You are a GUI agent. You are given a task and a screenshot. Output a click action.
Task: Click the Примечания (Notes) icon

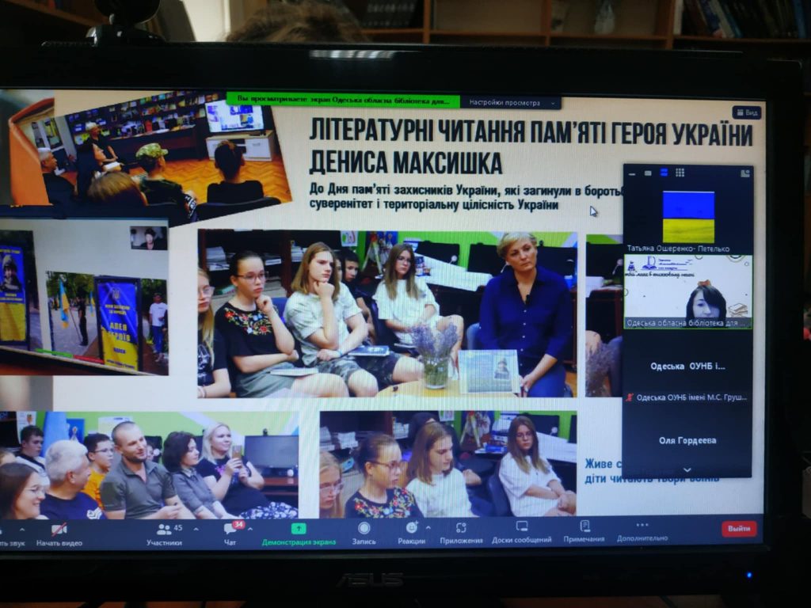[x=584, y=526]
